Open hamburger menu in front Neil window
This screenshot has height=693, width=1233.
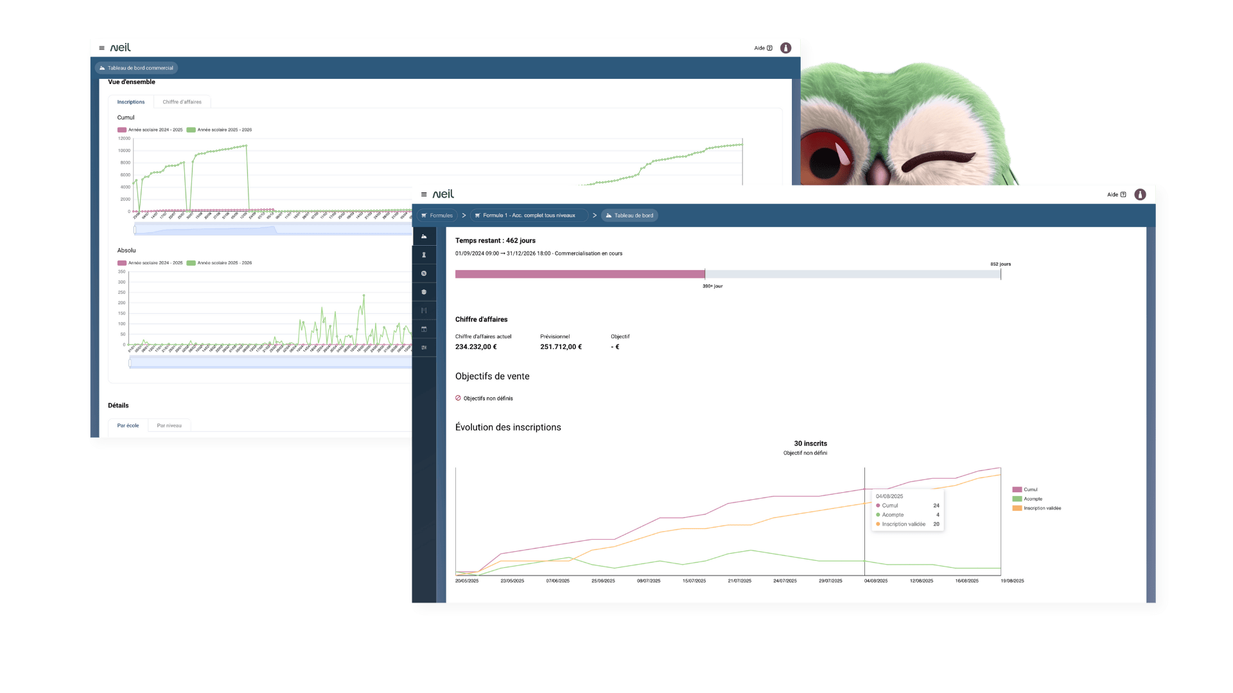coord(424,194)
